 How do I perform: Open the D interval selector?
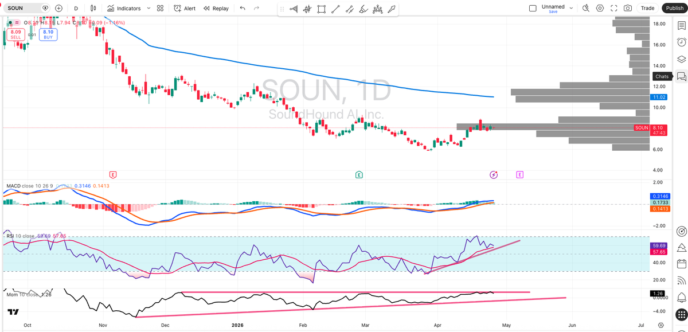click(x=76, y=8)
